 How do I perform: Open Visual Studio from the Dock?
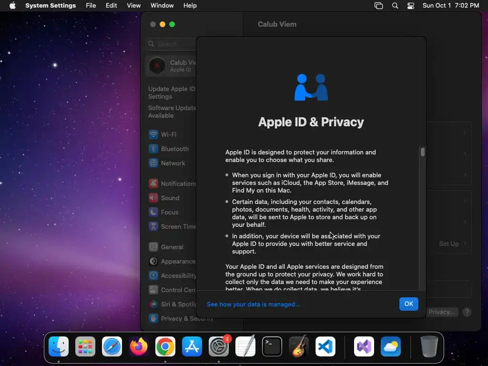tap(364, 346)
